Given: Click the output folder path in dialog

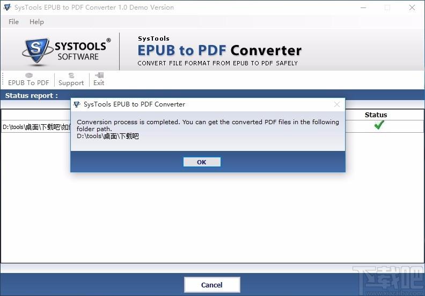Looking at the screenshot, I should pos(108,136).
